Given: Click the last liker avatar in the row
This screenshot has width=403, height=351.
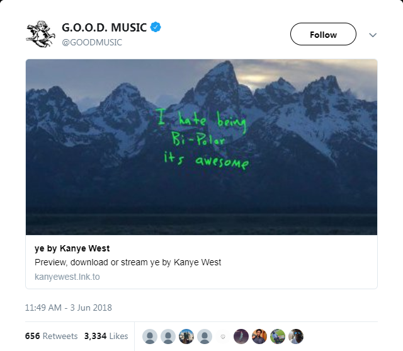Looking at the screenshot, I should coord(296,337).
